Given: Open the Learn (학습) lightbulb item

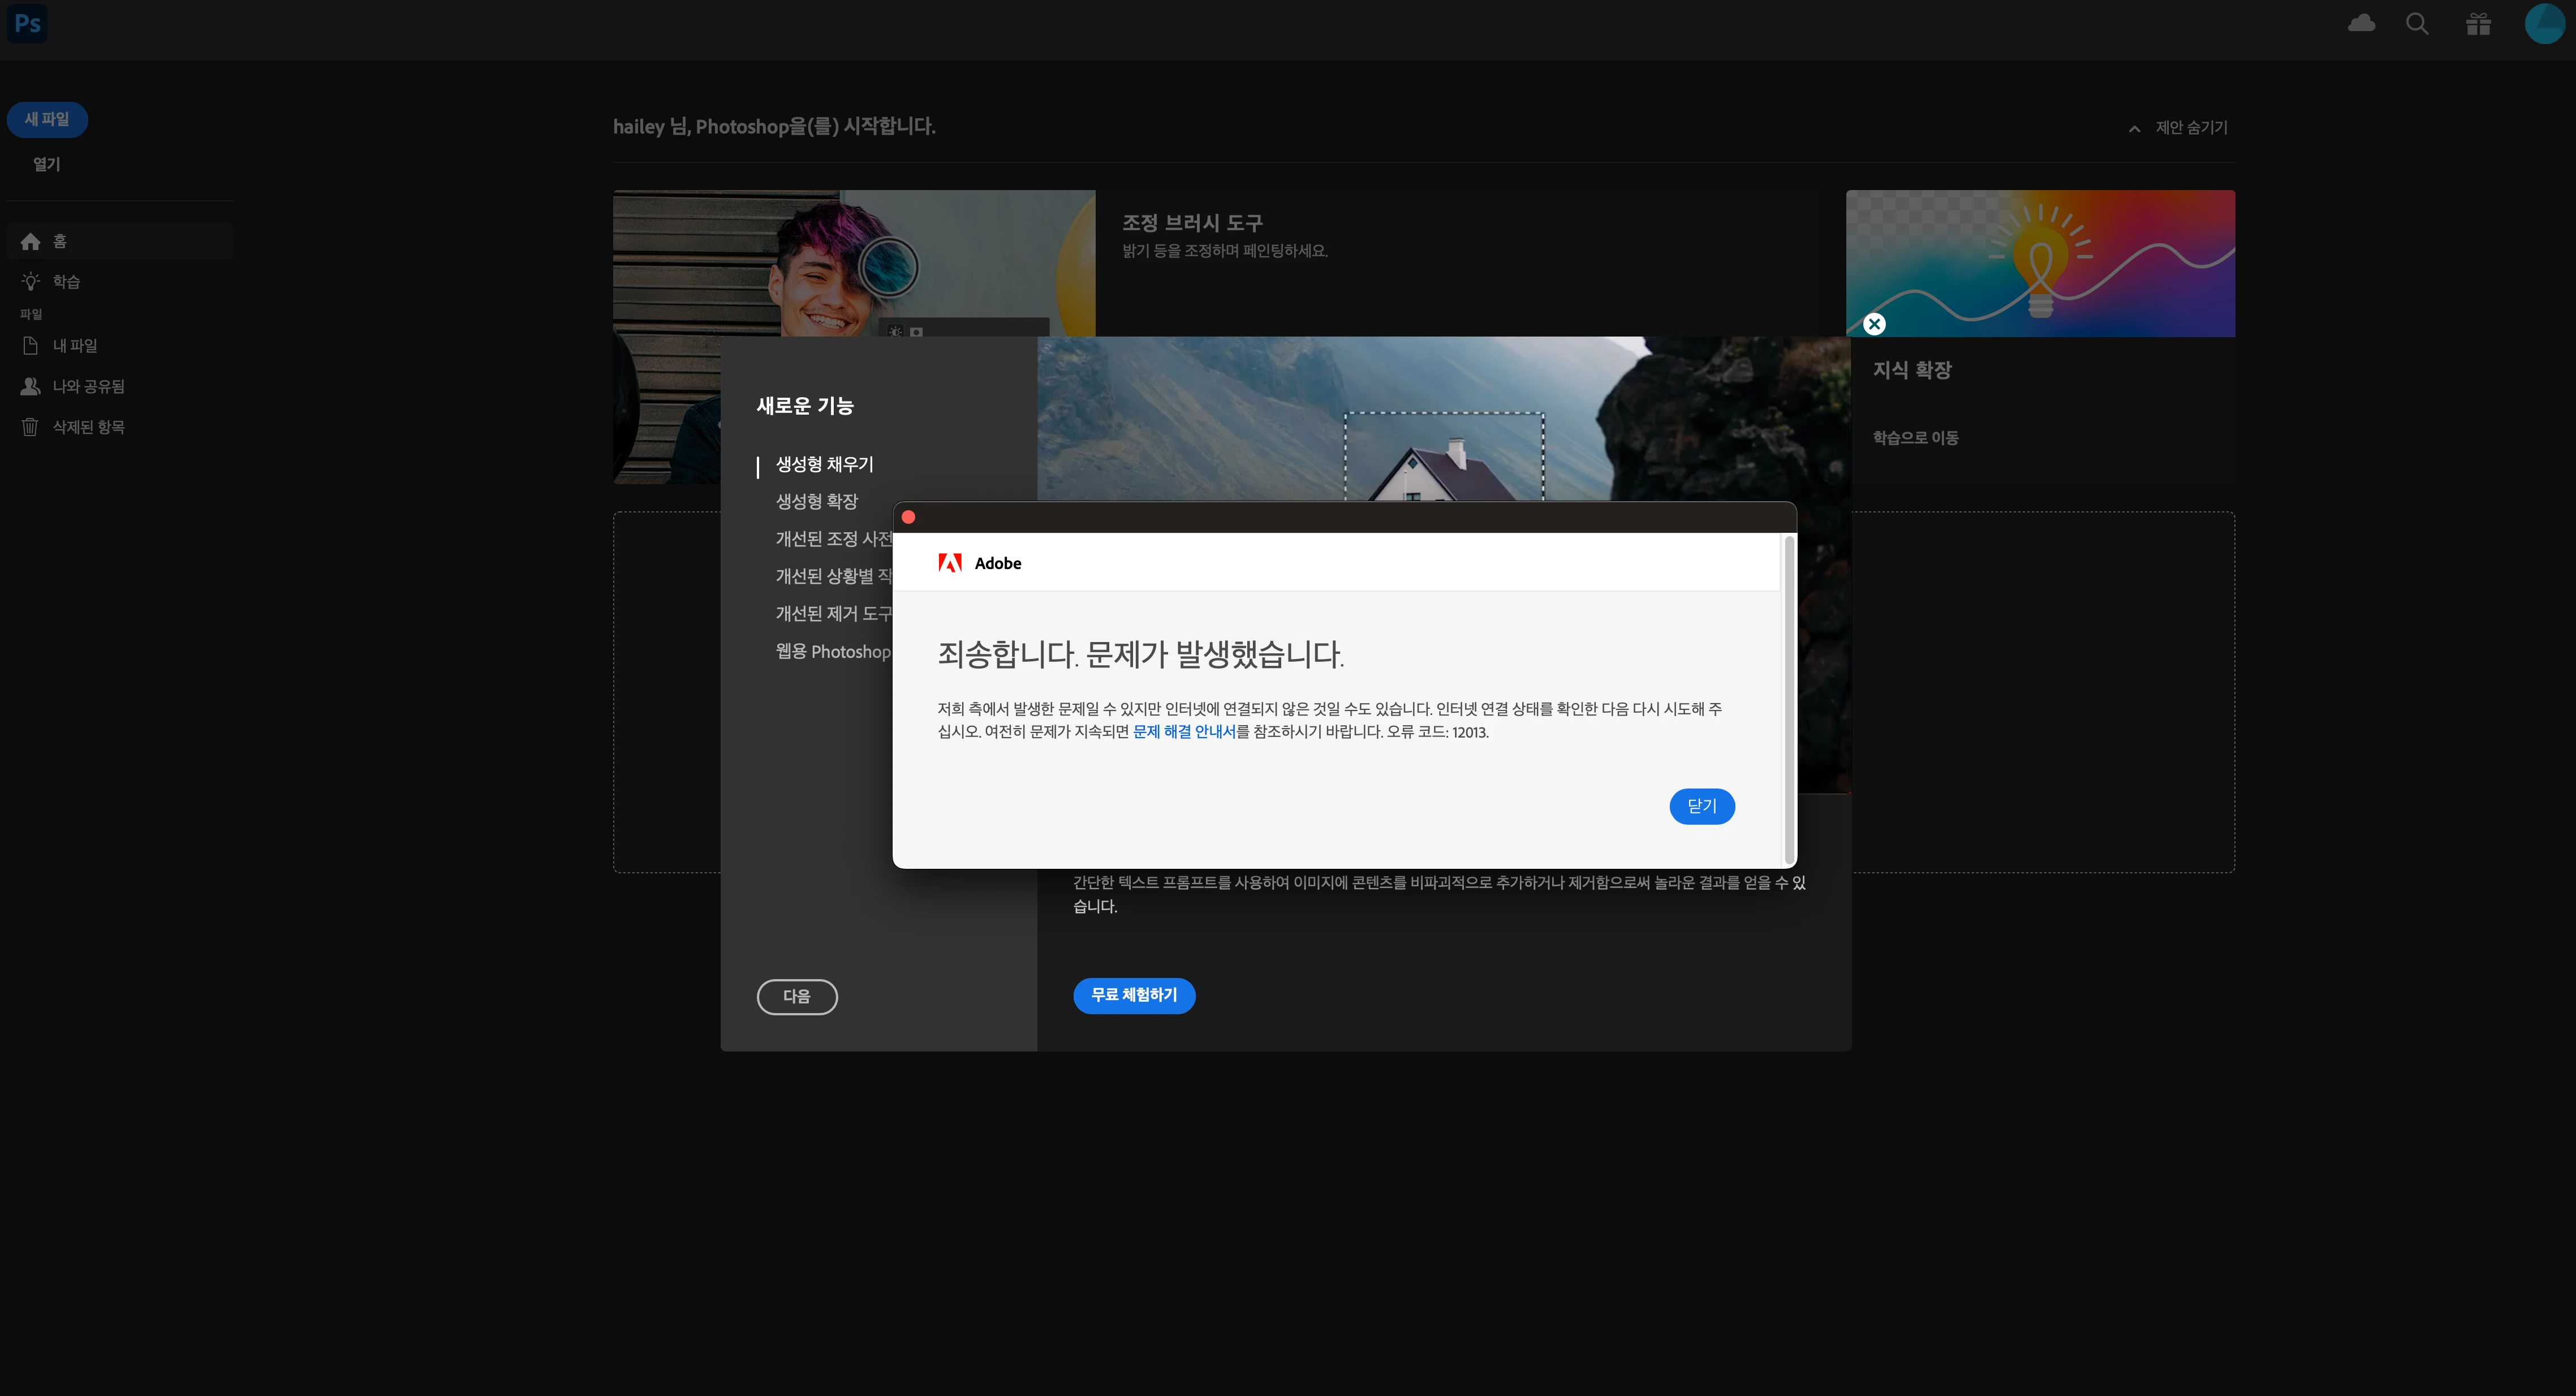Looking at the screenshot, I should click(x=66, y=282).
